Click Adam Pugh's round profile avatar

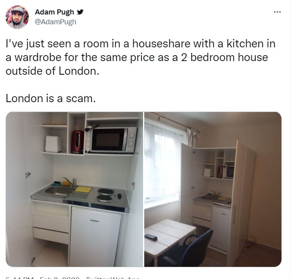click(x=17, y=17)
